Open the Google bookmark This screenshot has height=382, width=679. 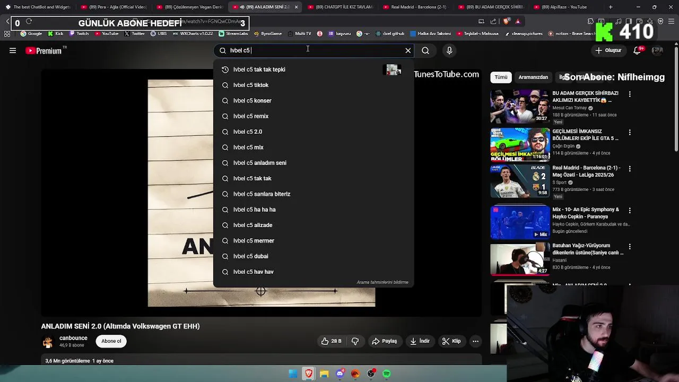pos(31,33)
